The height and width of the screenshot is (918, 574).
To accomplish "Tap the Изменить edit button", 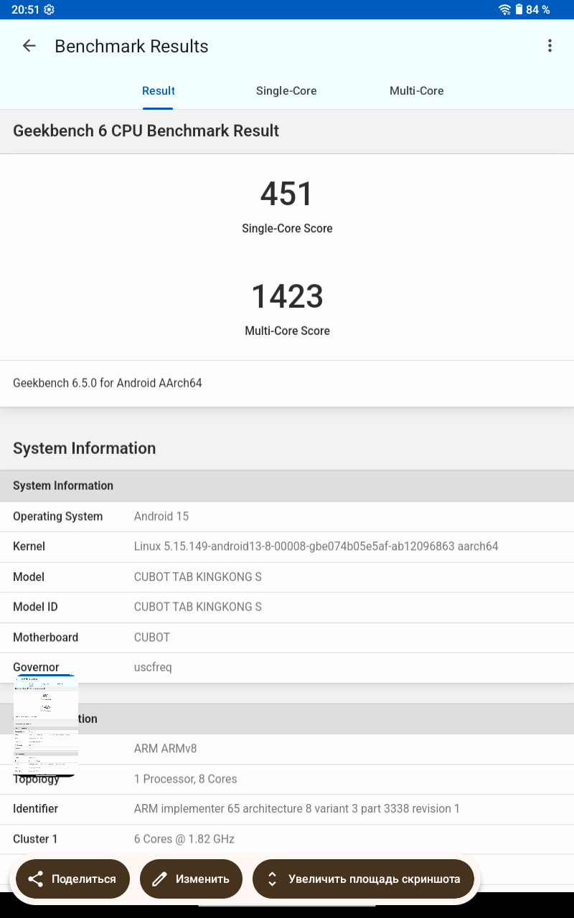I will tap(191, 879).
